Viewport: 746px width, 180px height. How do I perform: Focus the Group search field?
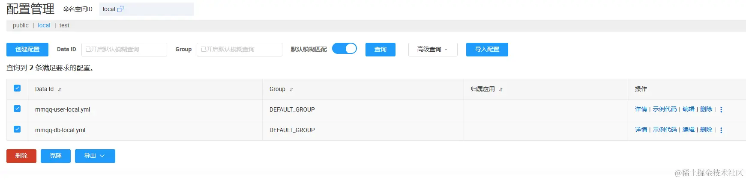[240, 50]
